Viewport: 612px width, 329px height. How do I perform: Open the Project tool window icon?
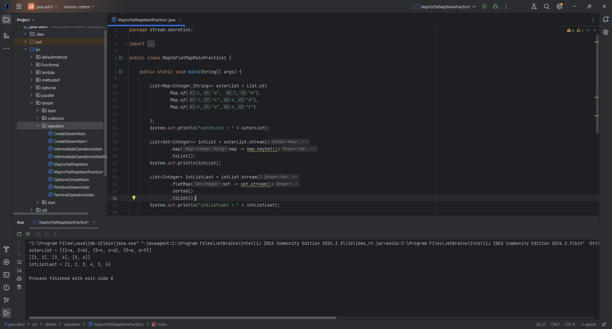click(x=6, y=19)
